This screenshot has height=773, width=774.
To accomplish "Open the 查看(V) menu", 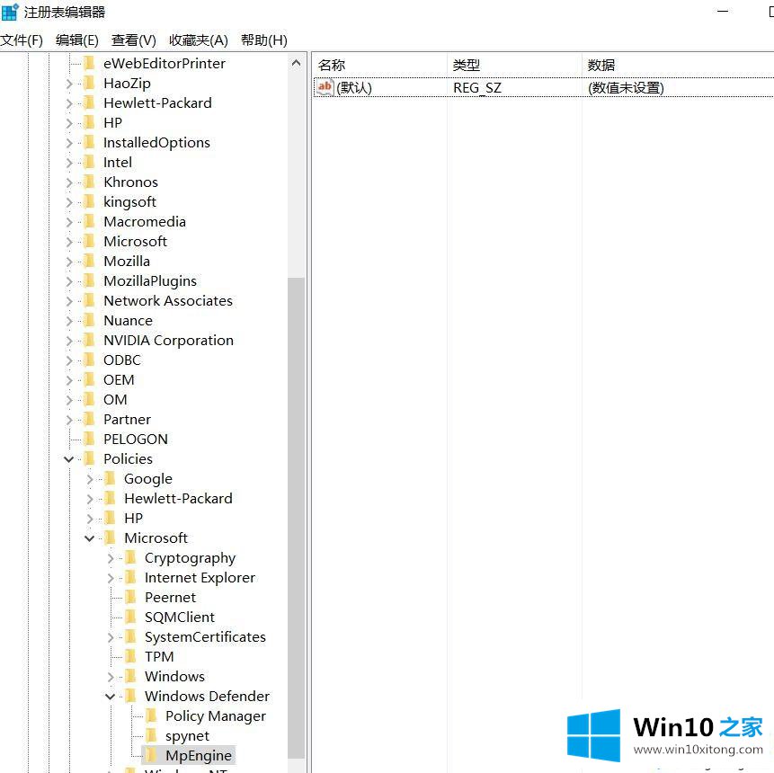I will click(x=133, y=40).
